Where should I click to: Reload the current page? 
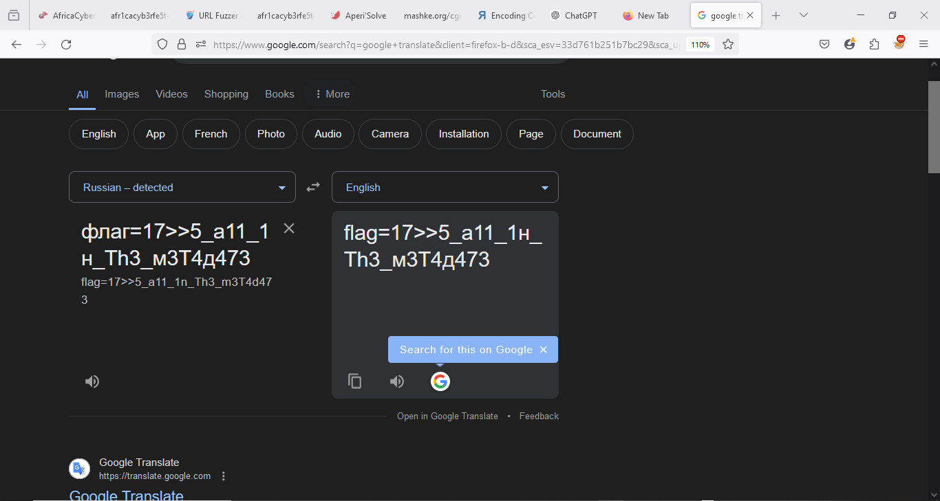[x=66, y=44]
